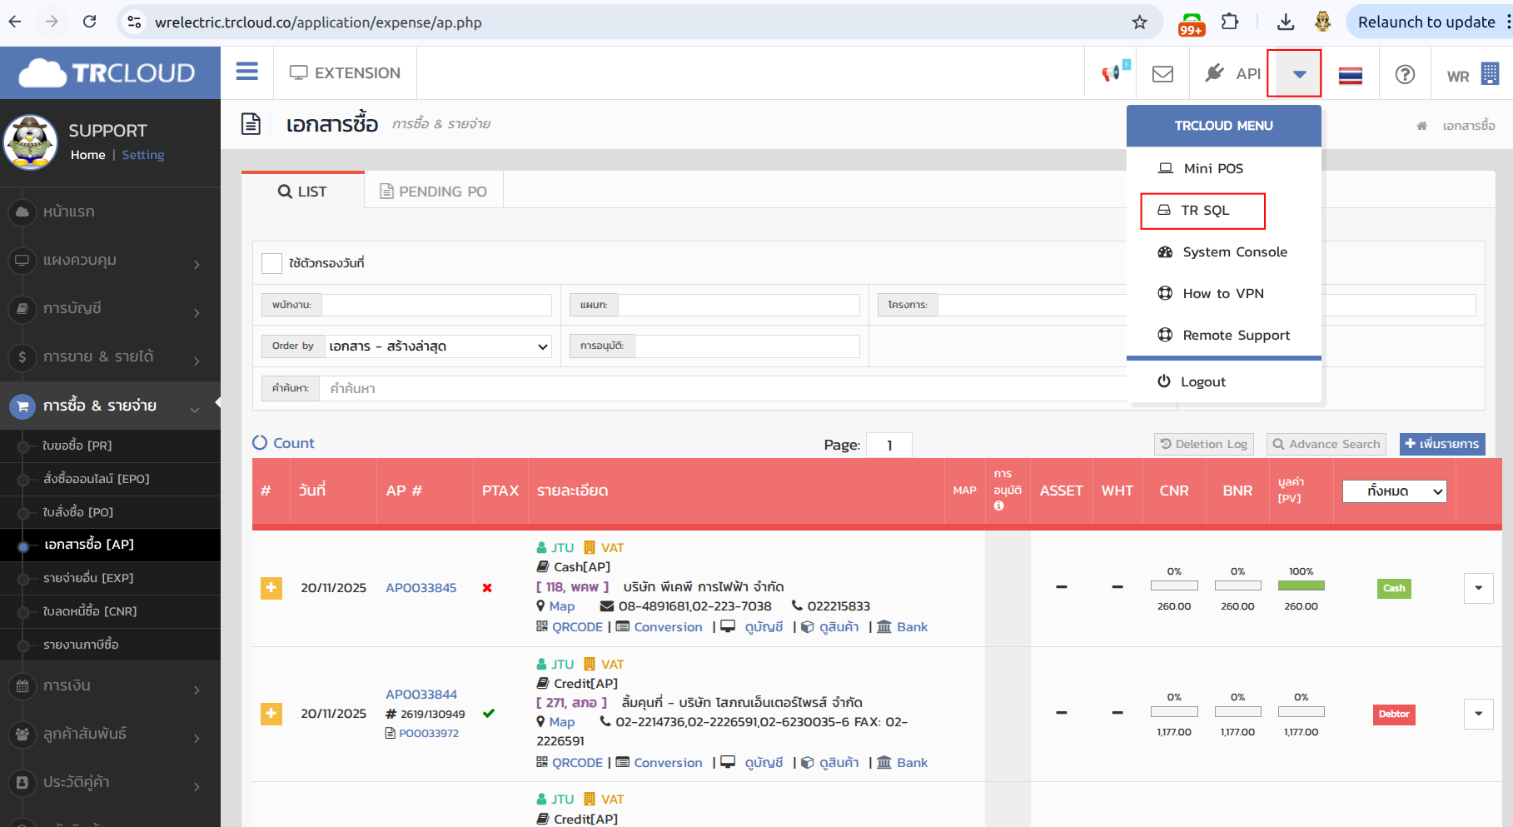Screen dimensions: 1513x827
Task: Click the browser downloads icon
Action: point(1286,22)
